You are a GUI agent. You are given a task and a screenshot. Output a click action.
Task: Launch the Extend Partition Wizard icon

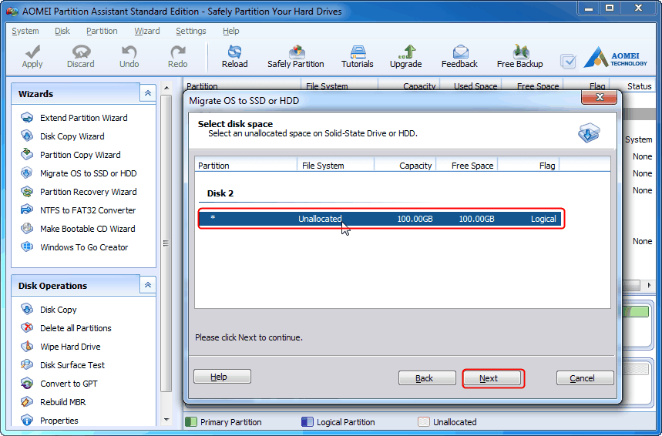27,117
